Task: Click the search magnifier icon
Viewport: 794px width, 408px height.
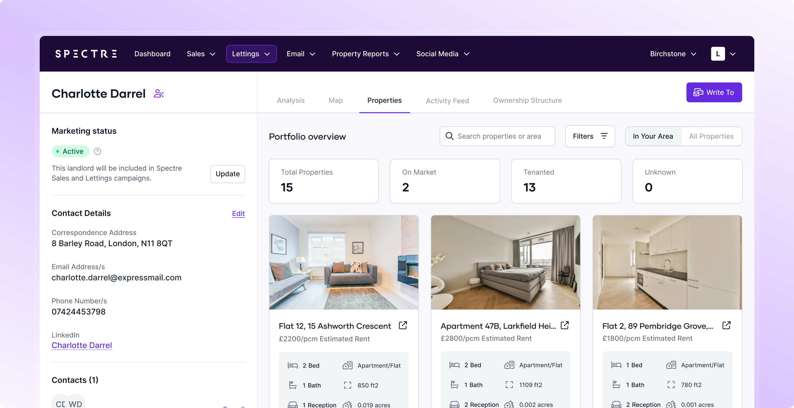Action: [449, 136]
